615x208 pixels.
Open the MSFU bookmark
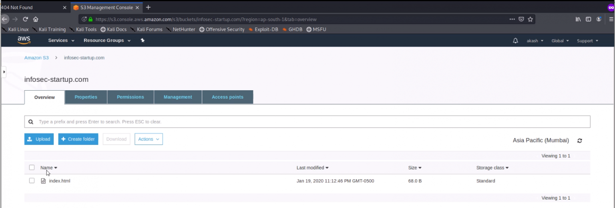point(316,29)
